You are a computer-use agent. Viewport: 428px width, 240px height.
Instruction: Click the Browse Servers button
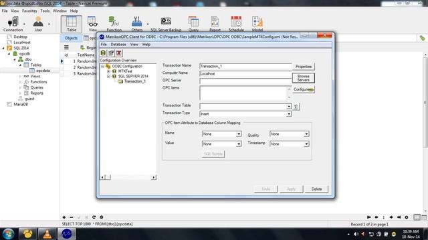(x=303, y=78)
